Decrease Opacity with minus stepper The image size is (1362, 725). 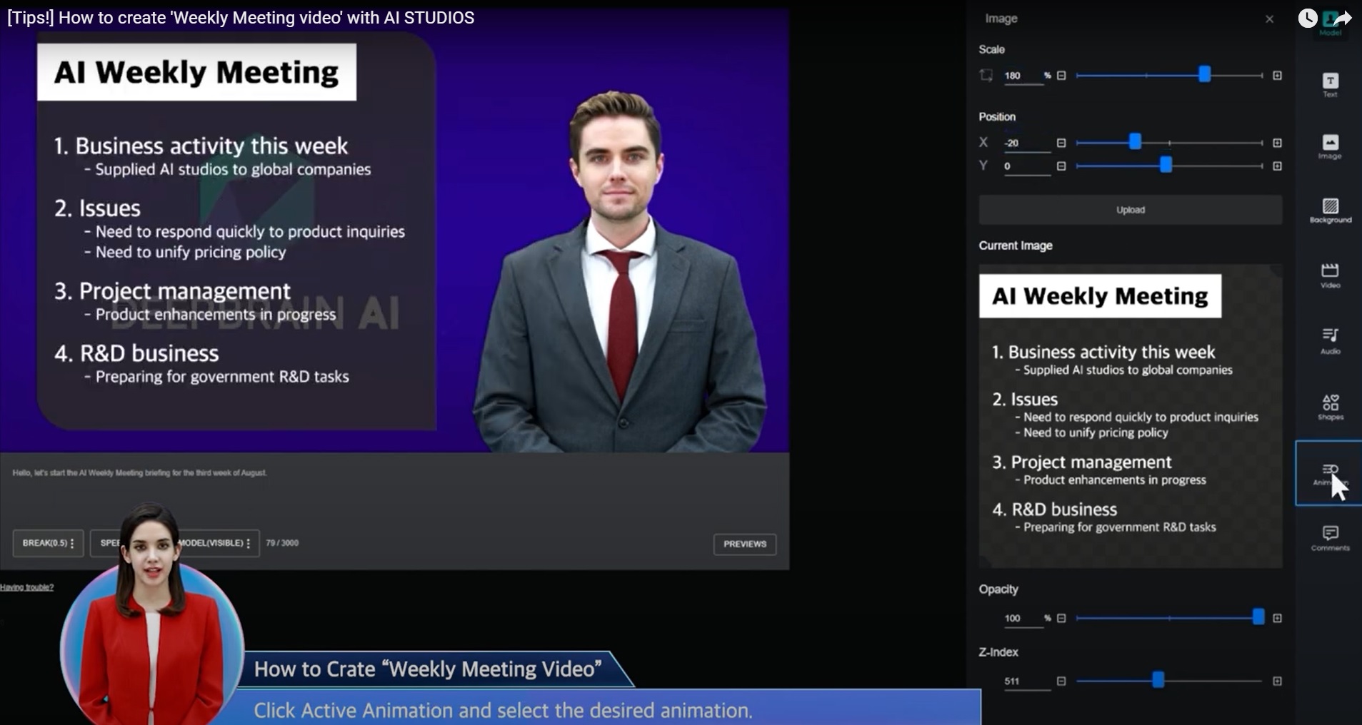tap(1061, 618)
